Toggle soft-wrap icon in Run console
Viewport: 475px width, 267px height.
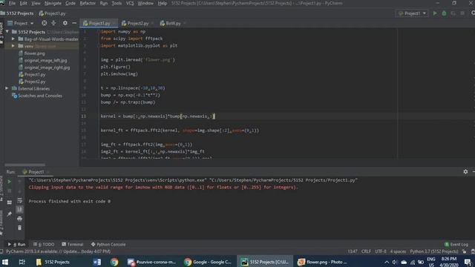point(20,200)
